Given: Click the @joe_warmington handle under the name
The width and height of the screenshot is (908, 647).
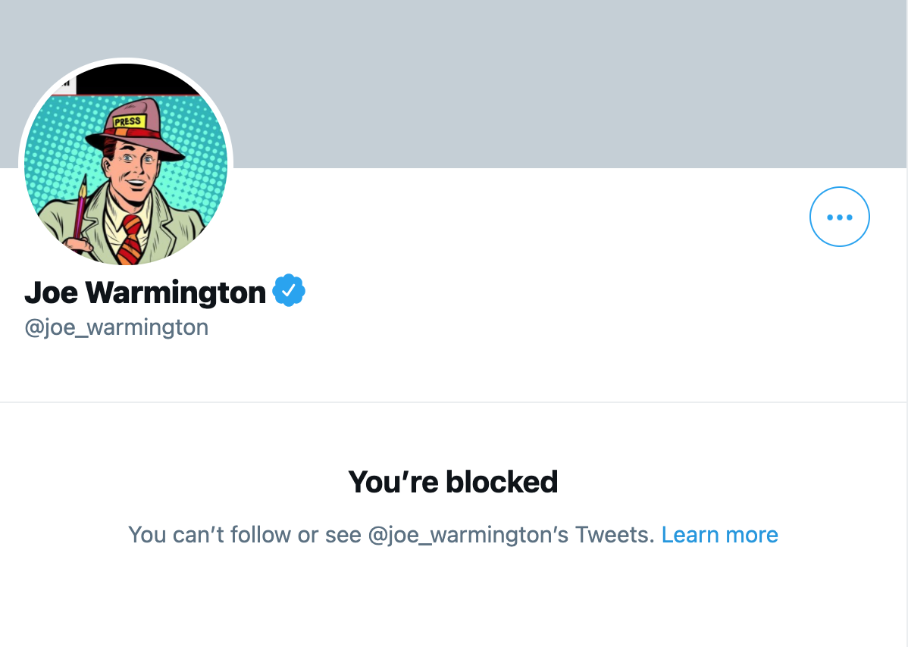Looking at the screenshot, I should click(x=117, y=327).
